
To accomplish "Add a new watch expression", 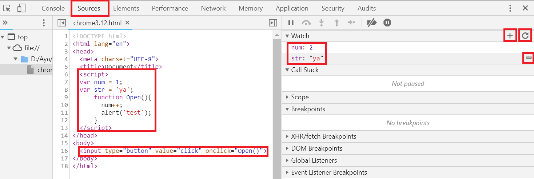I will click(510, 36).
